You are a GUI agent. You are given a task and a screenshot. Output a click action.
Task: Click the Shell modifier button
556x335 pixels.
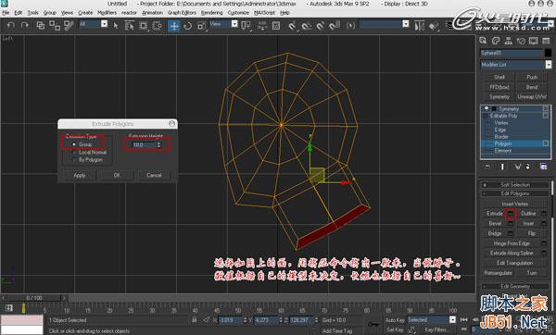coord(499,77)
